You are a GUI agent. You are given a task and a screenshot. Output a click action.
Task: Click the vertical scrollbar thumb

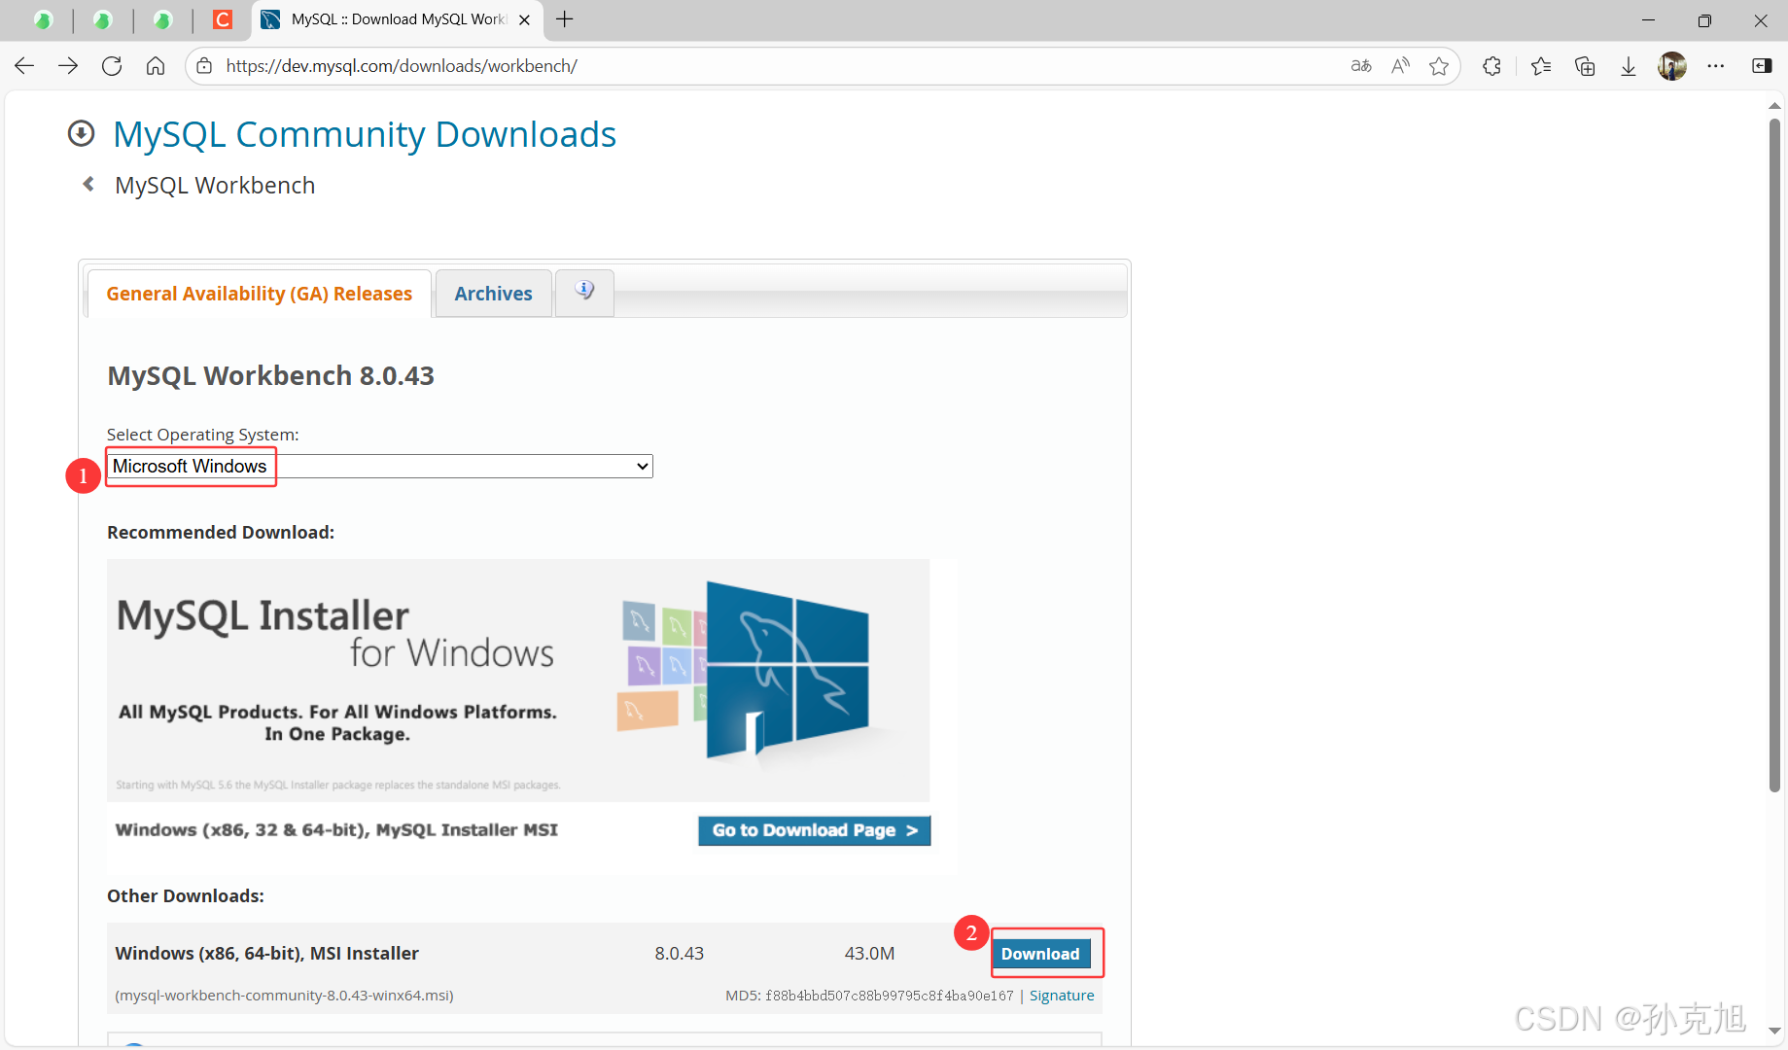coord(1774,455)
